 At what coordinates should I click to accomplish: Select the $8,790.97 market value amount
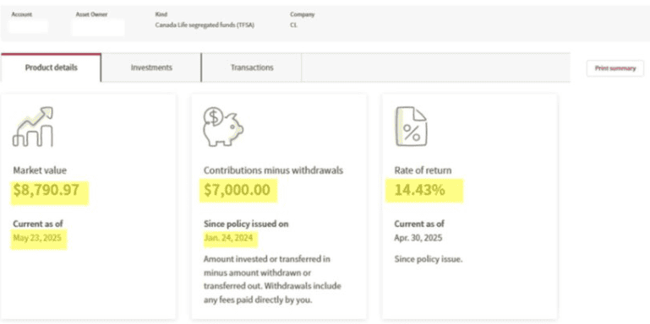46,190
